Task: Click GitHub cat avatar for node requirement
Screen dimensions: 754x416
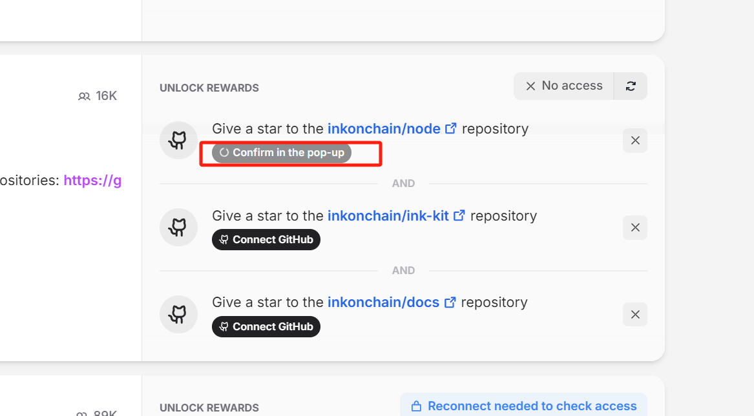Action: coord(178,140)
